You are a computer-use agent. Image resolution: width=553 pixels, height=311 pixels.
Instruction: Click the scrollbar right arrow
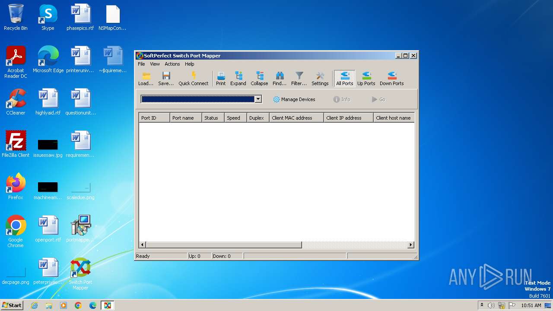(411, 245)
